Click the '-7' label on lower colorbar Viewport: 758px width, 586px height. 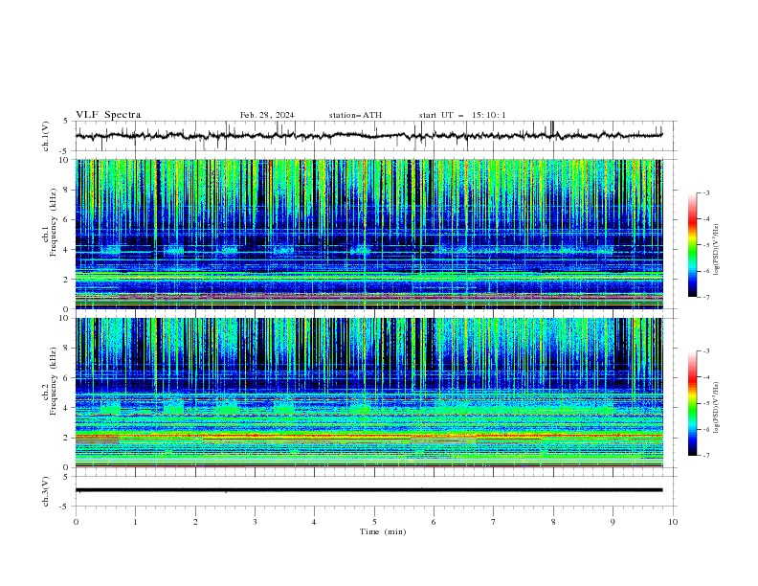(x=705, y=455)
